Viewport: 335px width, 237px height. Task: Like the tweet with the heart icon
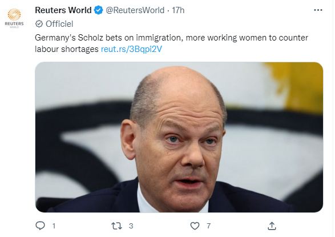tap(195, 226)
